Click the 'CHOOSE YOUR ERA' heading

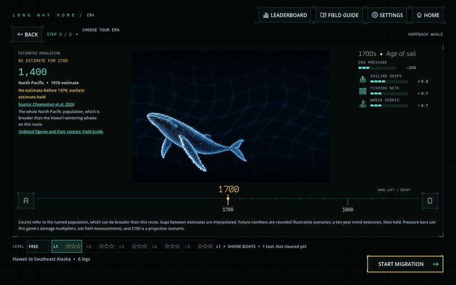click(101, 30)
